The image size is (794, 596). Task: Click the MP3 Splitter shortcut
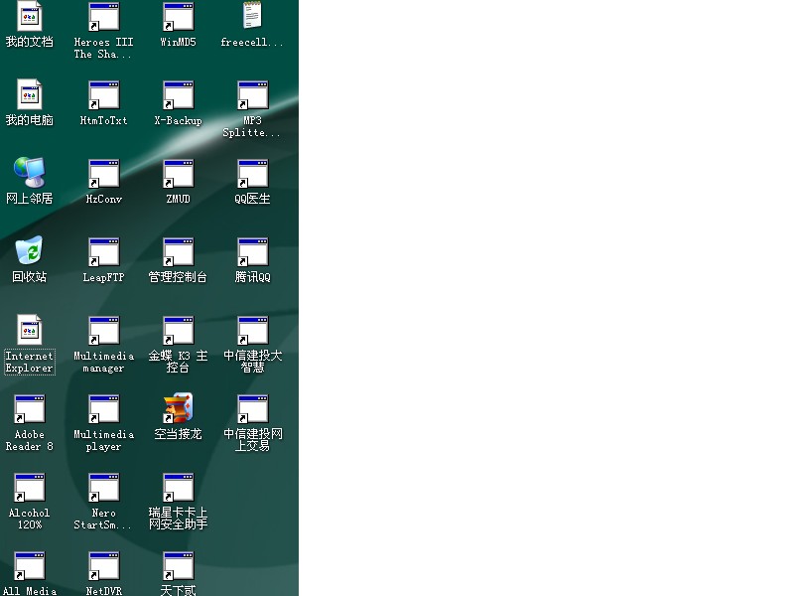coord(252,95)
